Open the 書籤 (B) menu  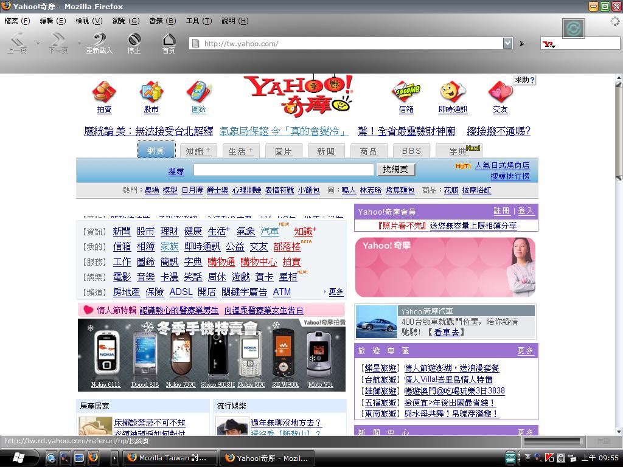[162, 21]
